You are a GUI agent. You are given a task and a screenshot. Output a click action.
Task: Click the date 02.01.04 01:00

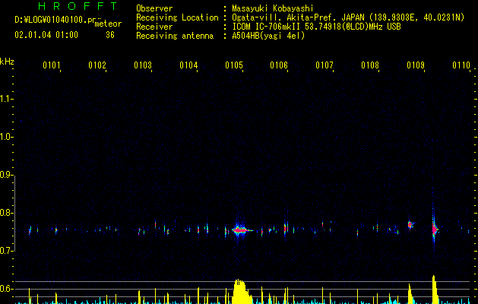pos(46,35)
